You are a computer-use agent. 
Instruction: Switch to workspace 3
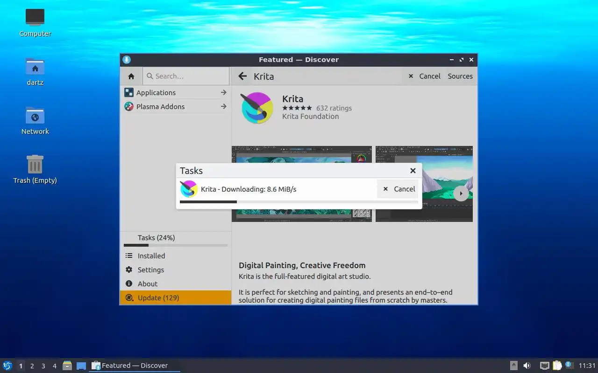43,366
